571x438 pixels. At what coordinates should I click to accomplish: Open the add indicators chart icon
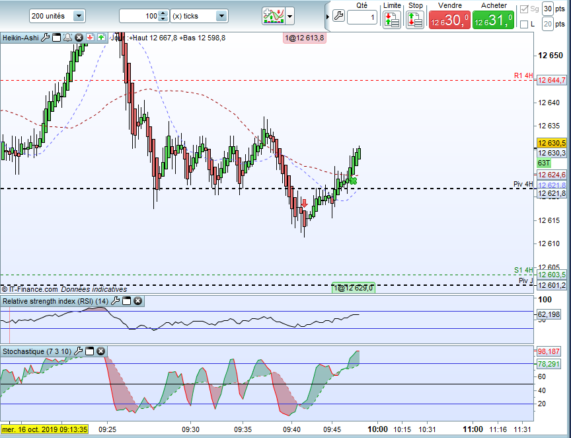click(274, 16)
